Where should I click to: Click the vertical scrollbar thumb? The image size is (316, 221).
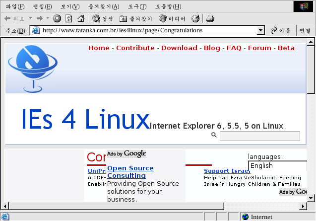pyautogui.click(x=311, y=70)
